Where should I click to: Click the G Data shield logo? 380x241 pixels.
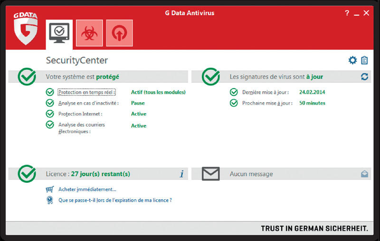pyautogui.click(x=26, y=28)
